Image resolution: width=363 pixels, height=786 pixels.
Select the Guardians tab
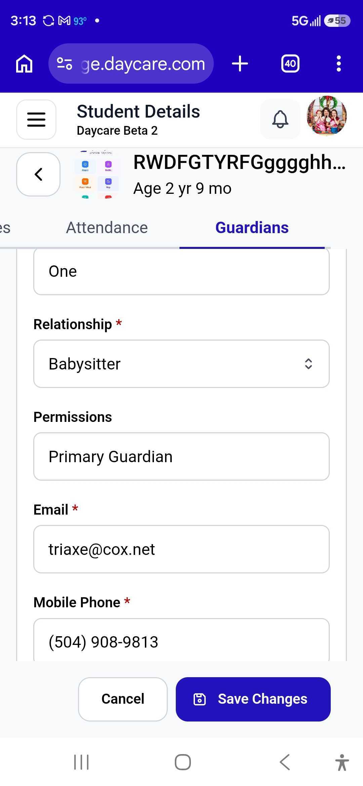point(252,228)
